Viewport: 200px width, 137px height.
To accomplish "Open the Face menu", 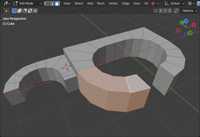I will point(136,3).
